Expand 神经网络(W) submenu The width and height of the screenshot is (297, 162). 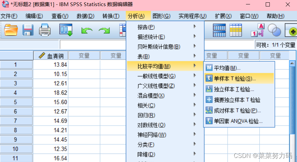point(165,135)
